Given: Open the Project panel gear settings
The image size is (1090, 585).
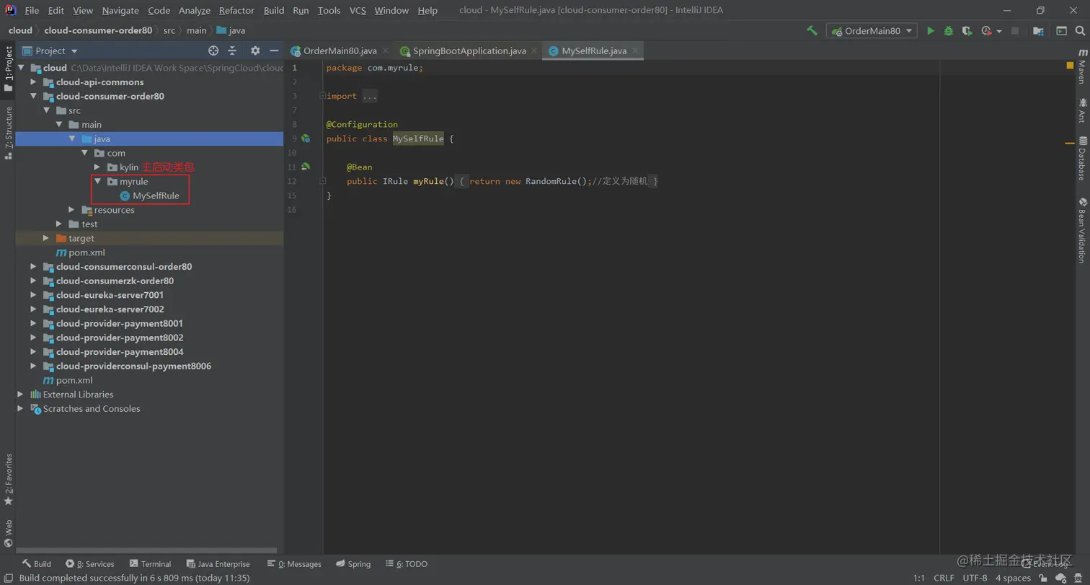Looking at the screenshot, I should click(255, 50).
